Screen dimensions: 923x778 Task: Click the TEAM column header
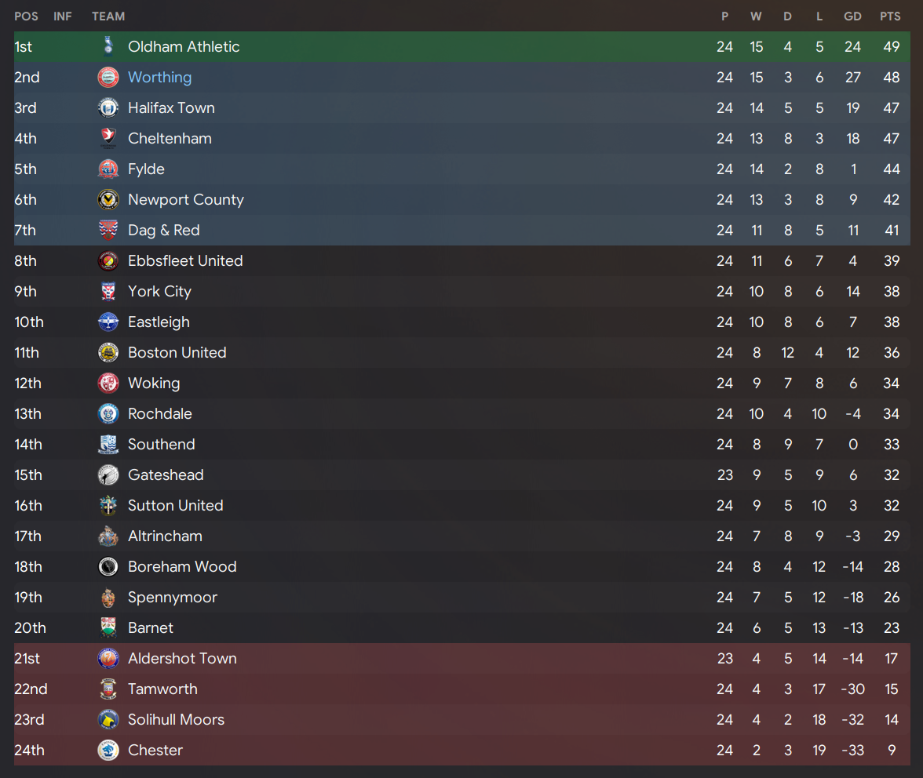click(x=108, y=16)
